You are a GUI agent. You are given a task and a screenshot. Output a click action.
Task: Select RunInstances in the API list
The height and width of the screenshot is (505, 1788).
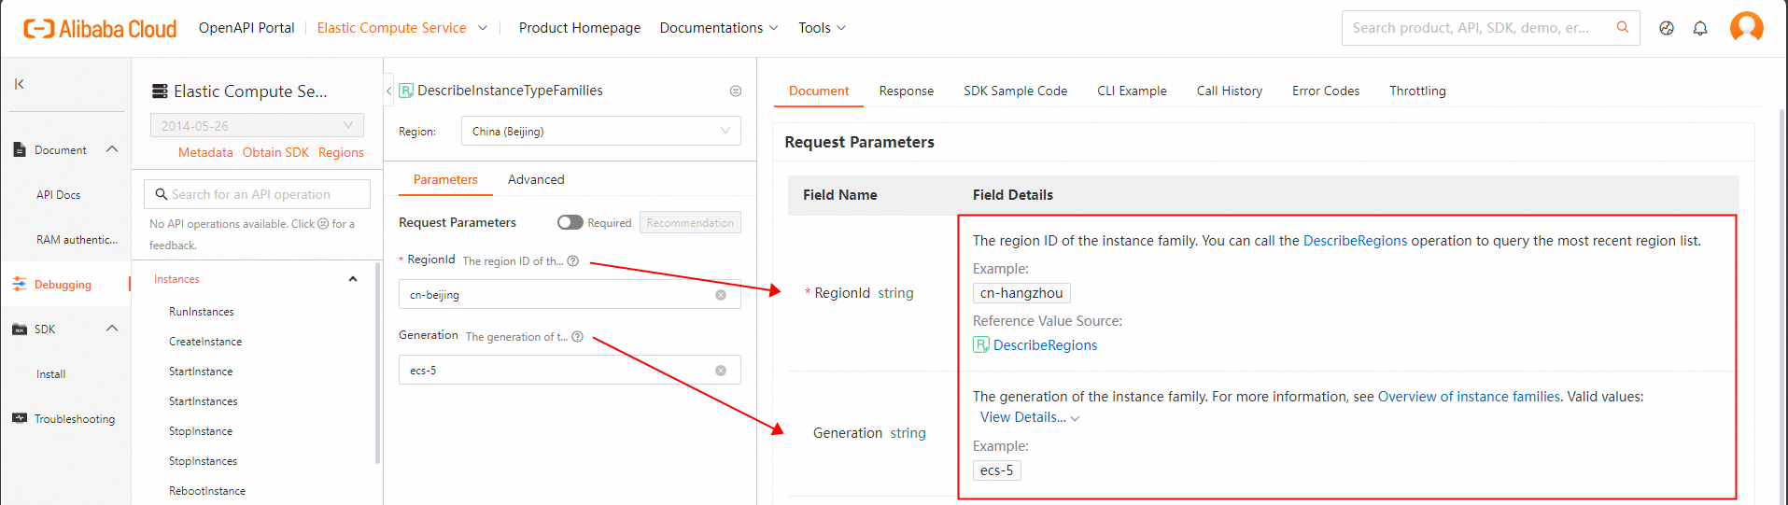202,312
